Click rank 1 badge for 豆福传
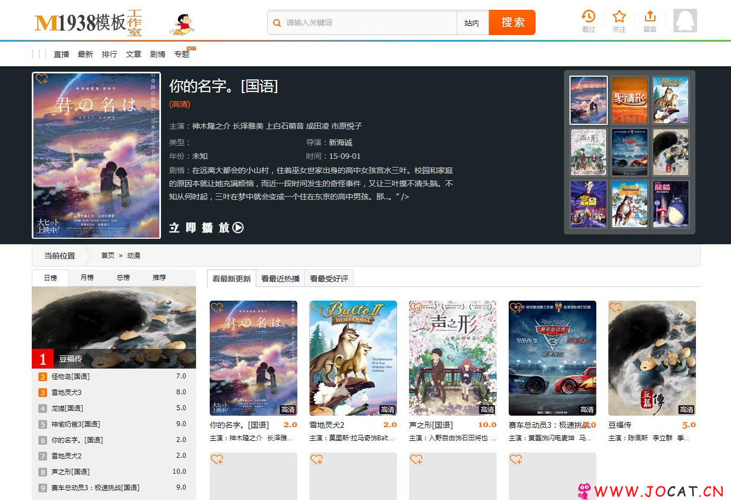 43,359
